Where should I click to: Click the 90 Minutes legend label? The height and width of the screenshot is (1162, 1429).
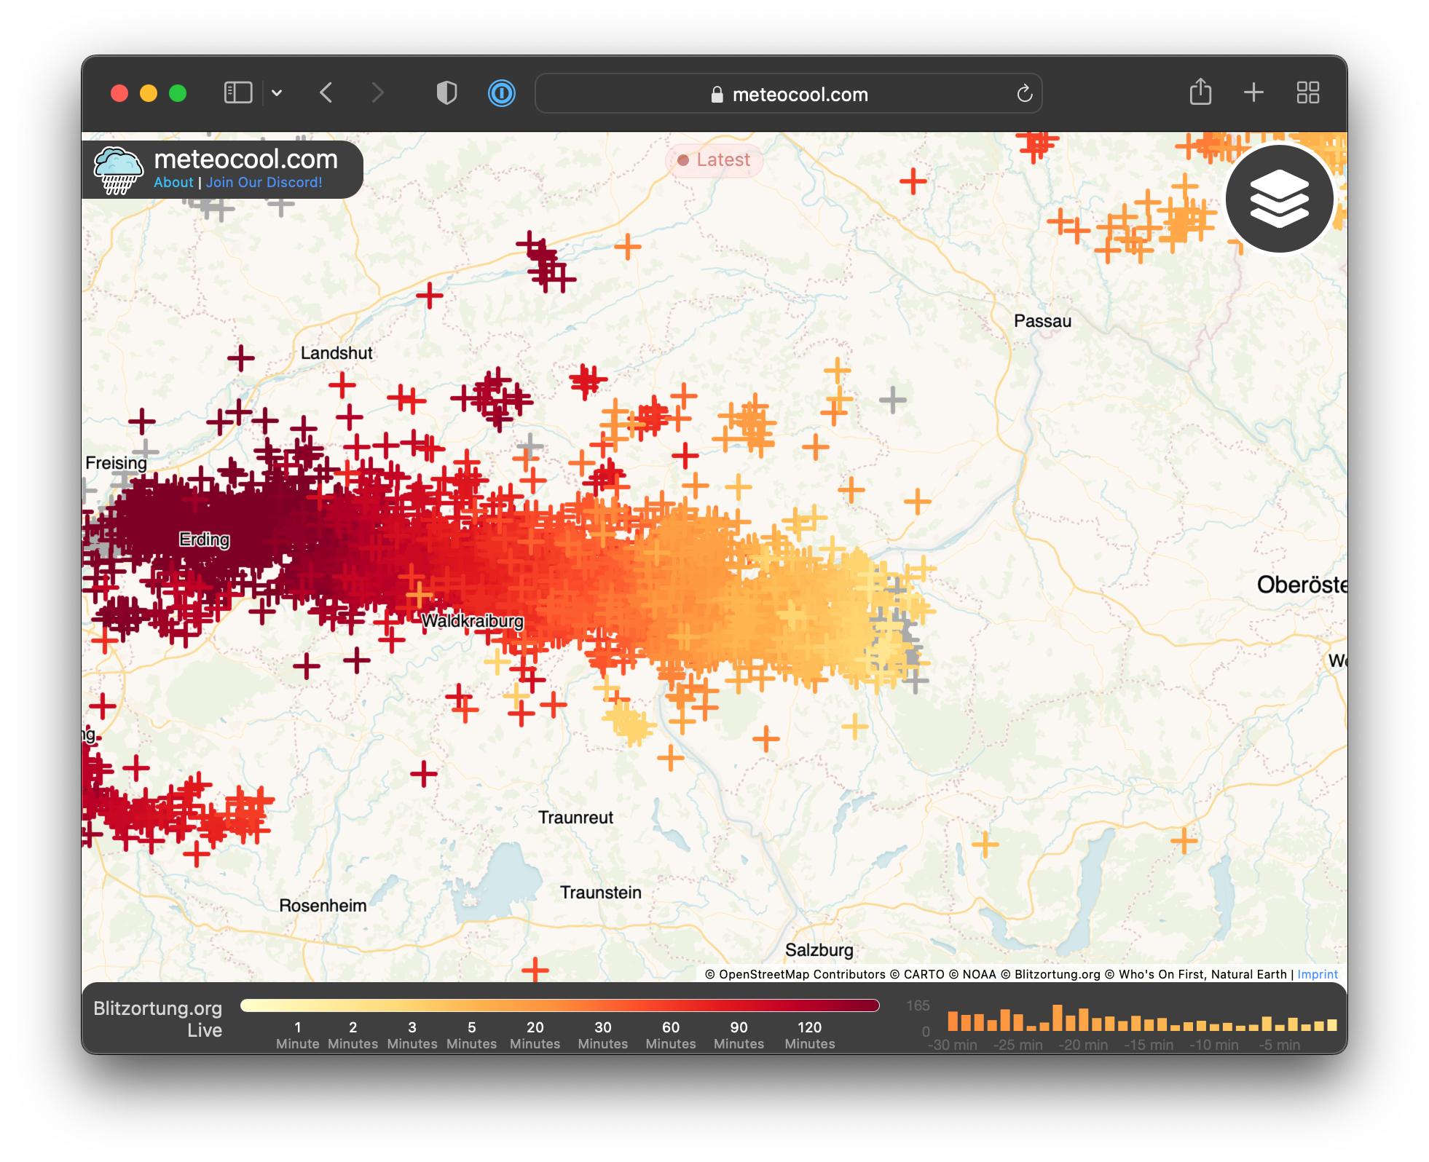[x=739, y=1035]
